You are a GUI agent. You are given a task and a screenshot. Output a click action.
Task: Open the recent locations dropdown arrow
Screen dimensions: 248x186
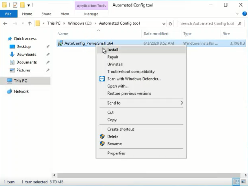[23, 23]
